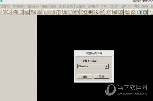Open the 工具(T) menu
The height and width of the screenshot is (101, 153).
(114, 6)
